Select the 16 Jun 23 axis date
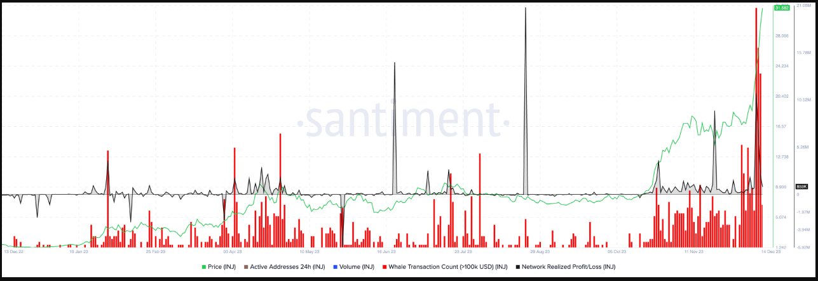The height and width of the screenshot is (281, 818). tap(386, 251)
